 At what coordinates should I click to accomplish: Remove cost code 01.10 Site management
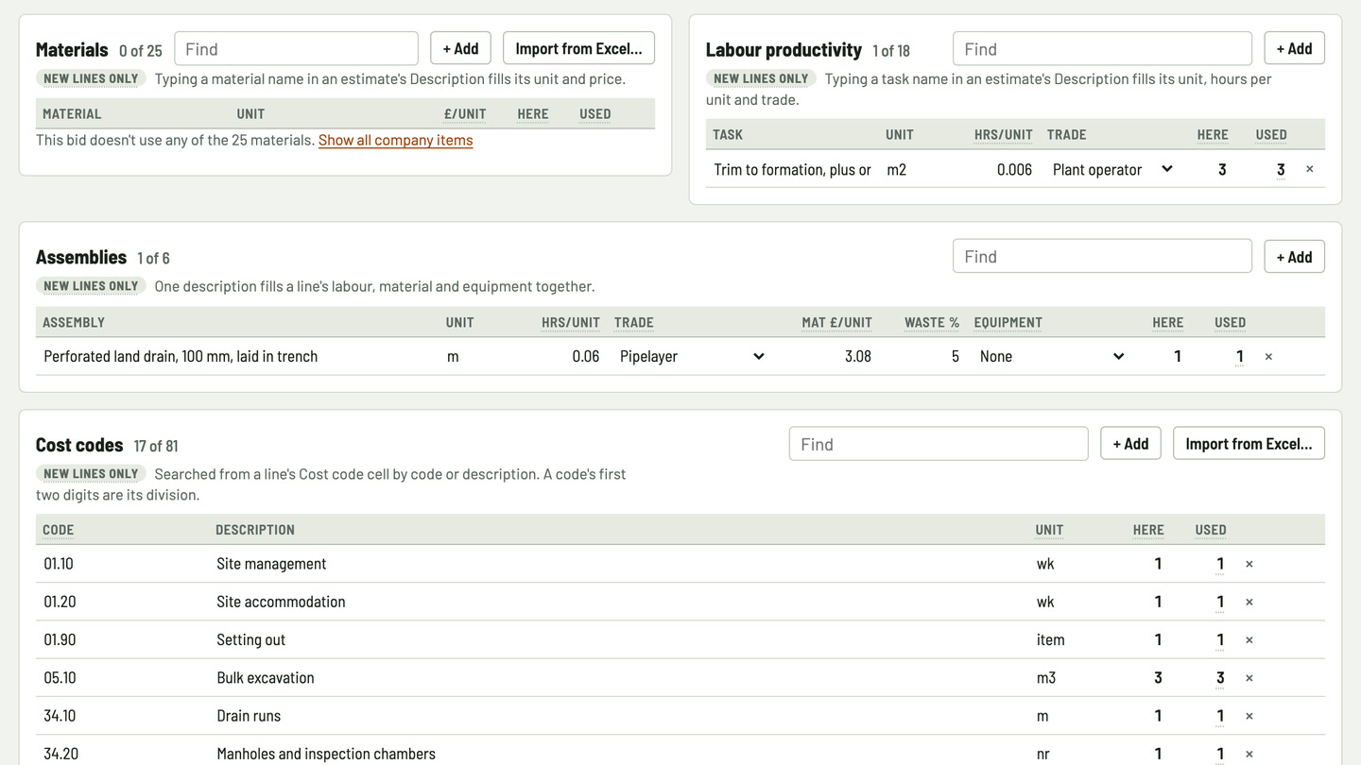[x=1249, y=564]
